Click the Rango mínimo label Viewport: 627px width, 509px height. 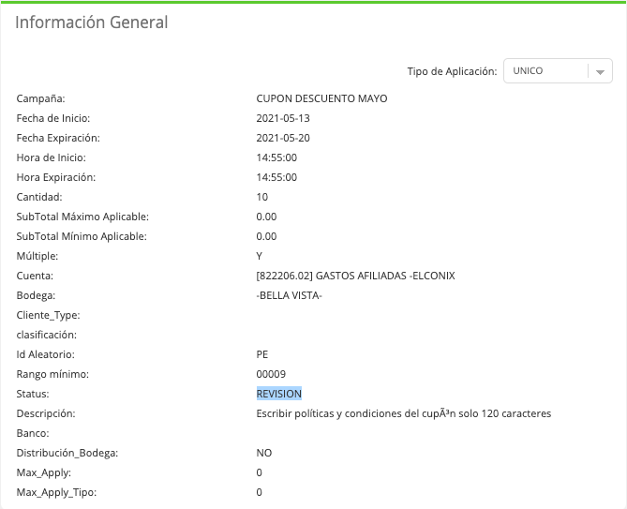[x=52, y=374]
